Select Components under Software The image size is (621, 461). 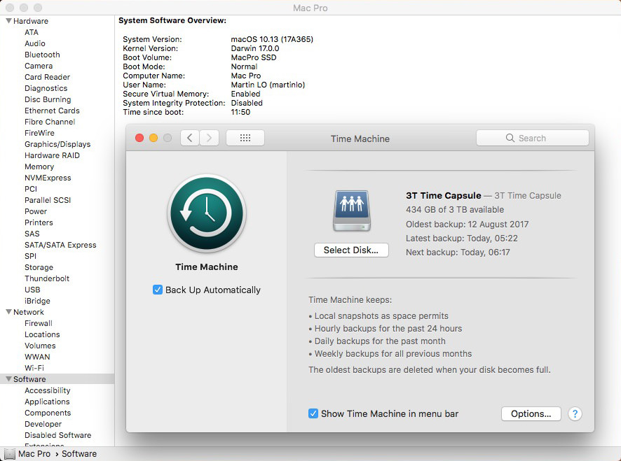tap(48, 413)
